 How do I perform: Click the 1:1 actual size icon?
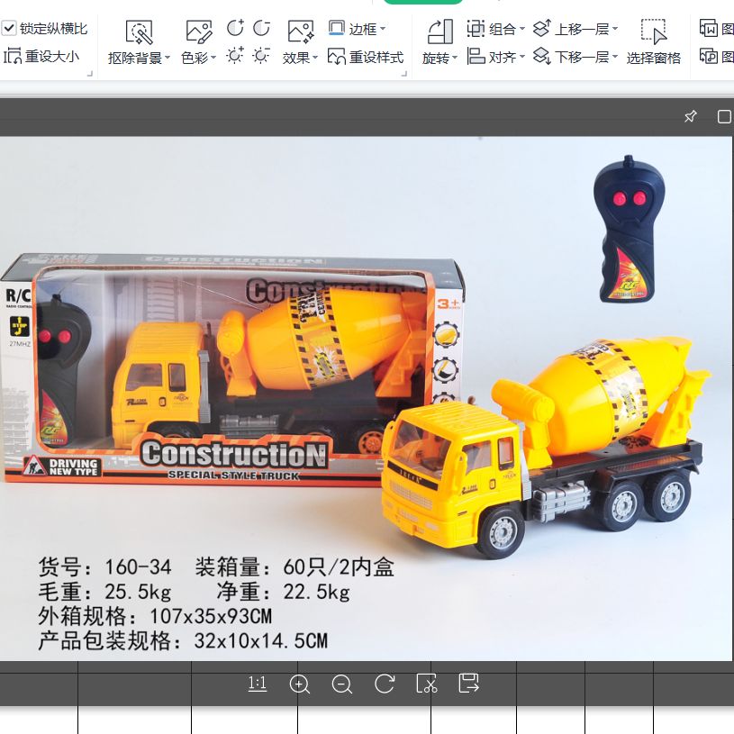coord(257,684)
